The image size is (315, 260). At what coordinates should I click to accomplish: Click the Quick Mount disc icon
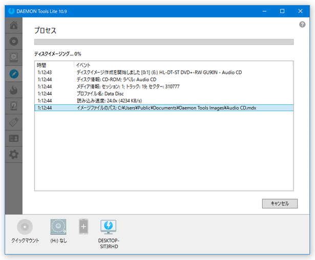point(25,227)
